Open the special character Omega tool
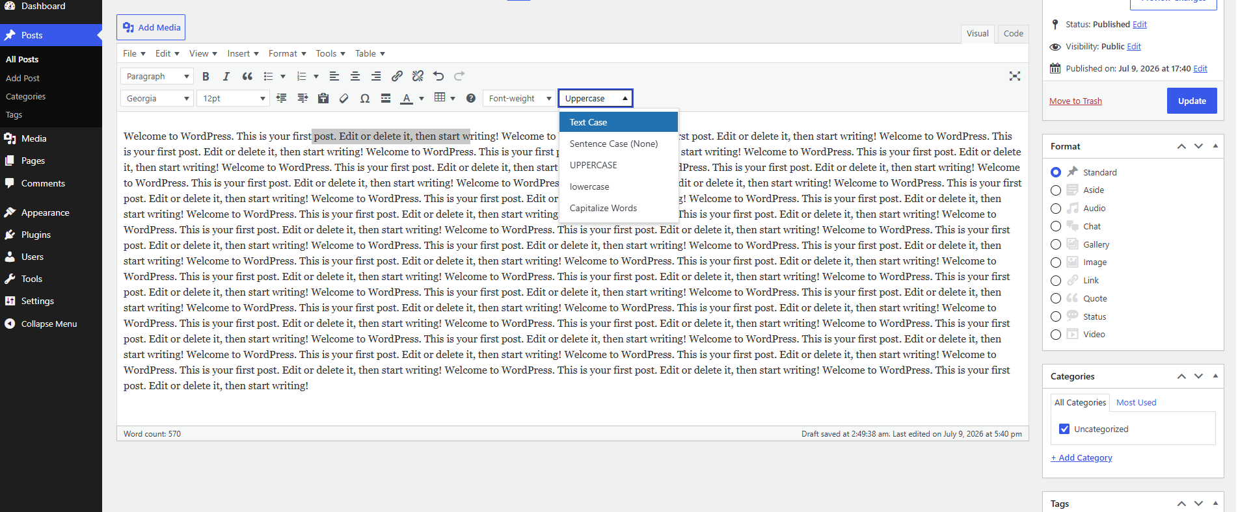The width and height of the screenshot is (1238, 512). pos(365,98)
